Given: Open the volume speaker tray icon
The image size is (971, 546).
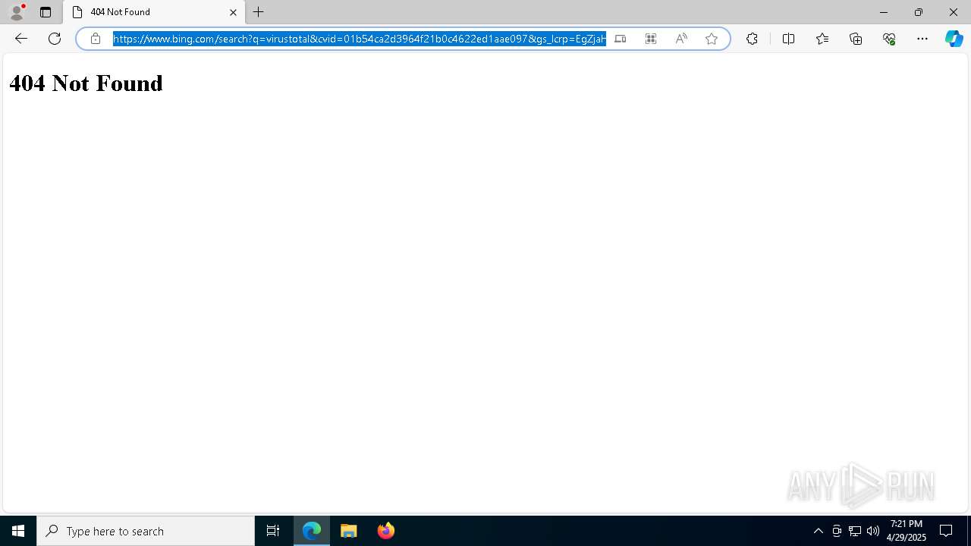Looking at the screenshot, I should coord(873,531).
